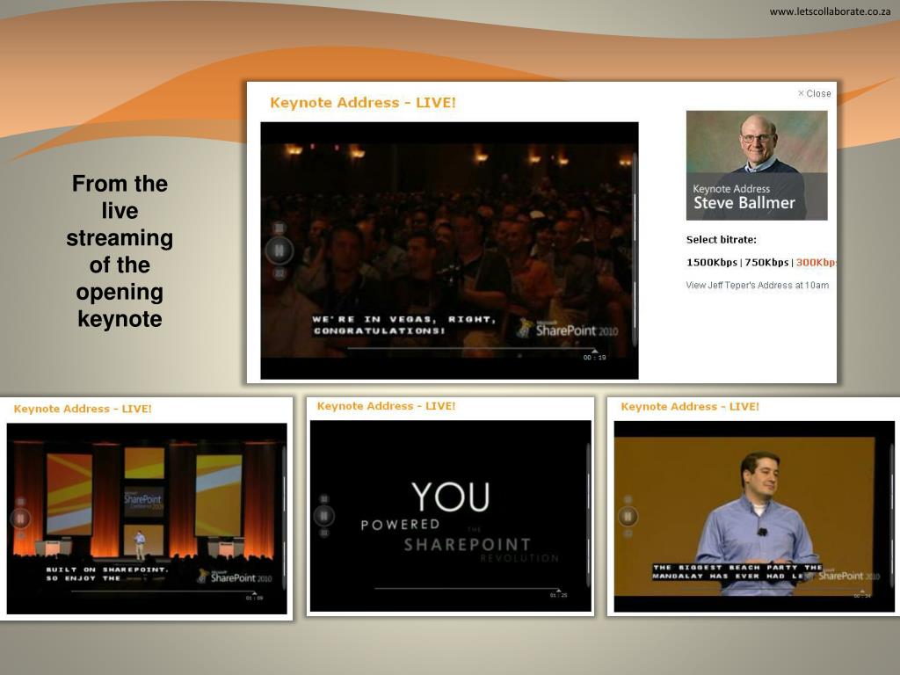Adjust the main player's vertical volume slider

(x=635, y=250)
